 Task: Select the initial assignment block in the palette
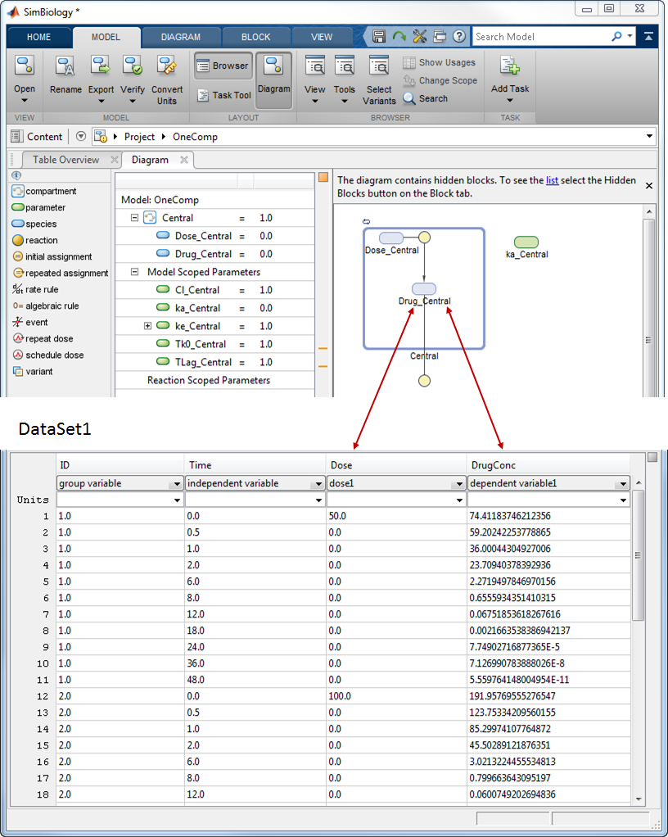coord(52,257)
